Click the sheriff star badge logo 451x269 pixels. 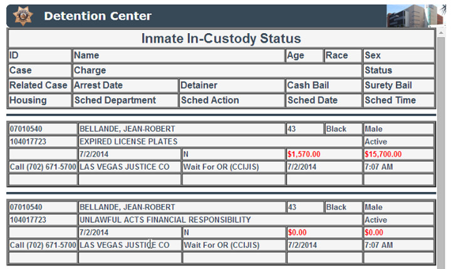pyautogui.click(x=23, y=16)
